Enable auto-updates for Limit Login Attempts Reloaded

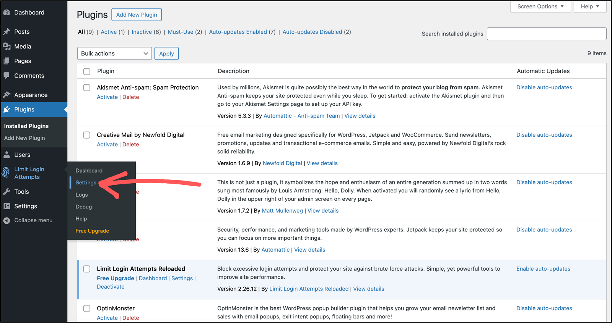tap(543, 269)
